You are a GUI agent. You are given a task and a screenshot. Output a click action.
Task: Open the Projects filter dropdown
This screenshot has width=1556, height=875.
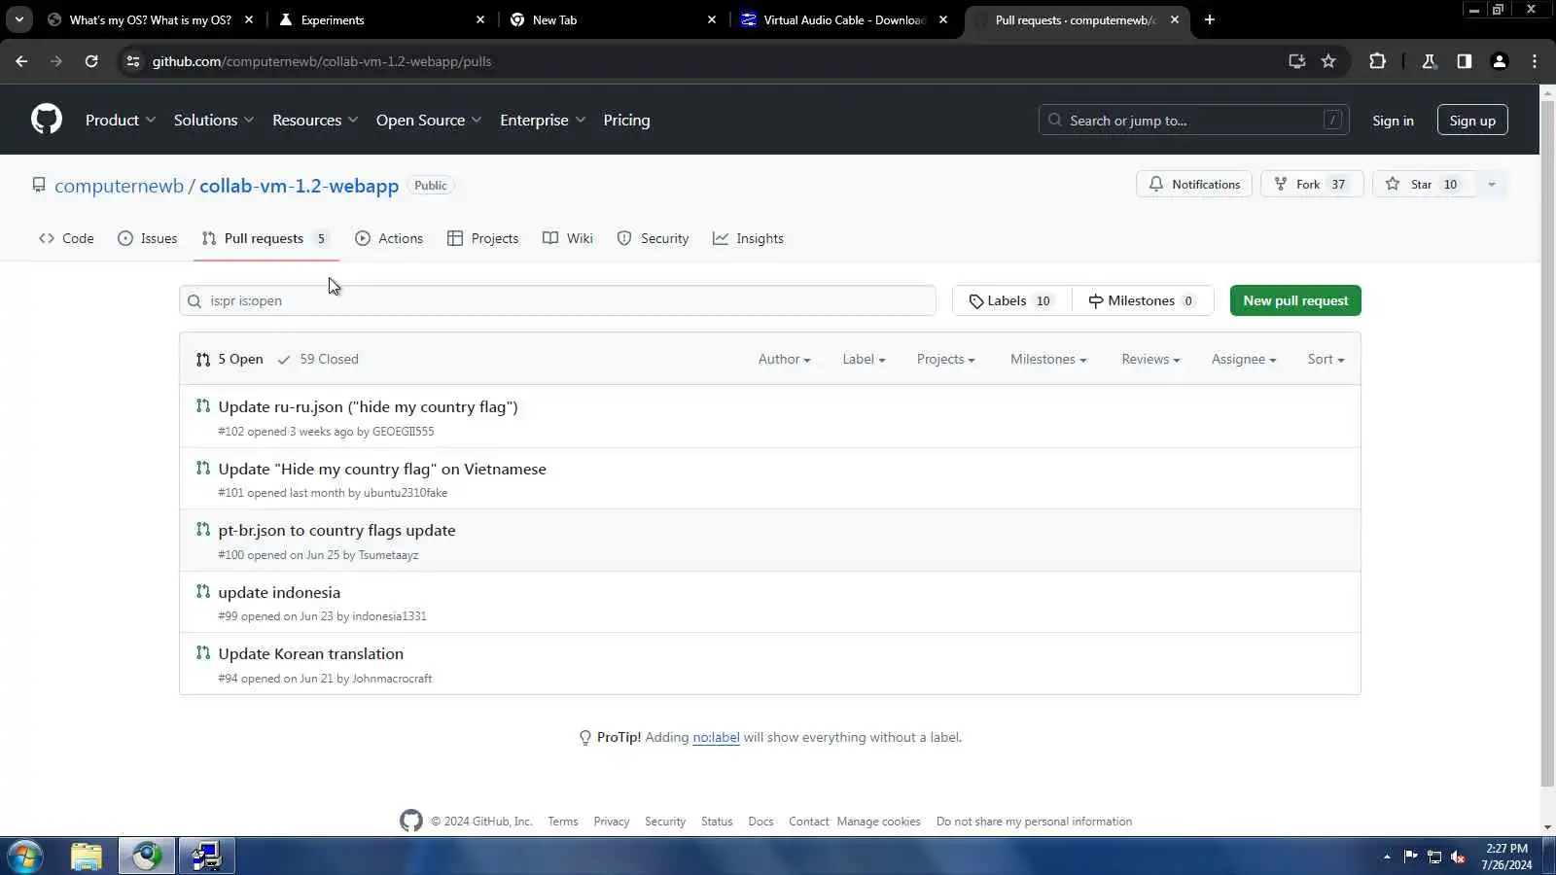tap(945, 359)
